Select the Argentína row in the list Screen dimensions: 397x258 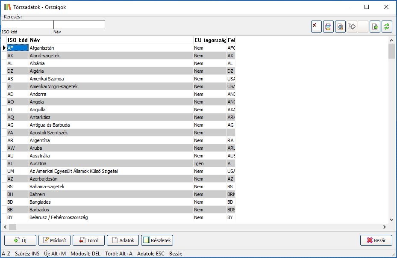pyautogui.click(x=111, y=140)
